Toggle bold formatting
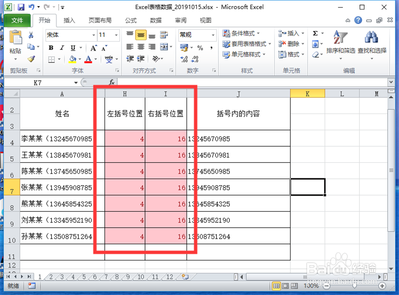Viewport: 399px width, 295px height. coord(50,48)
